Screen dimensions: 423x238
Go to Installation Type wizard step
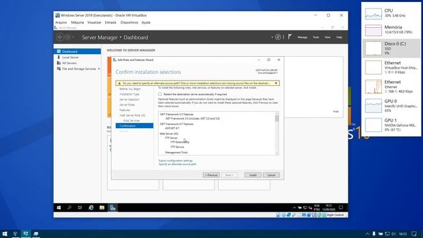click(x=130, y=94)
